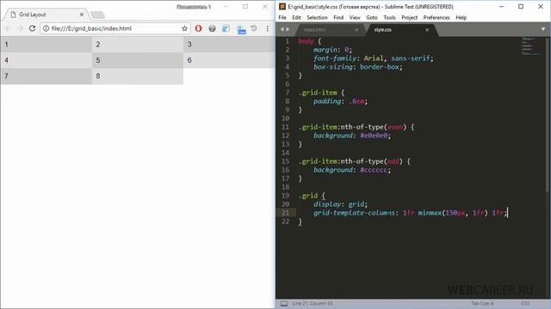Change CSS syntax in status bar

525,303
